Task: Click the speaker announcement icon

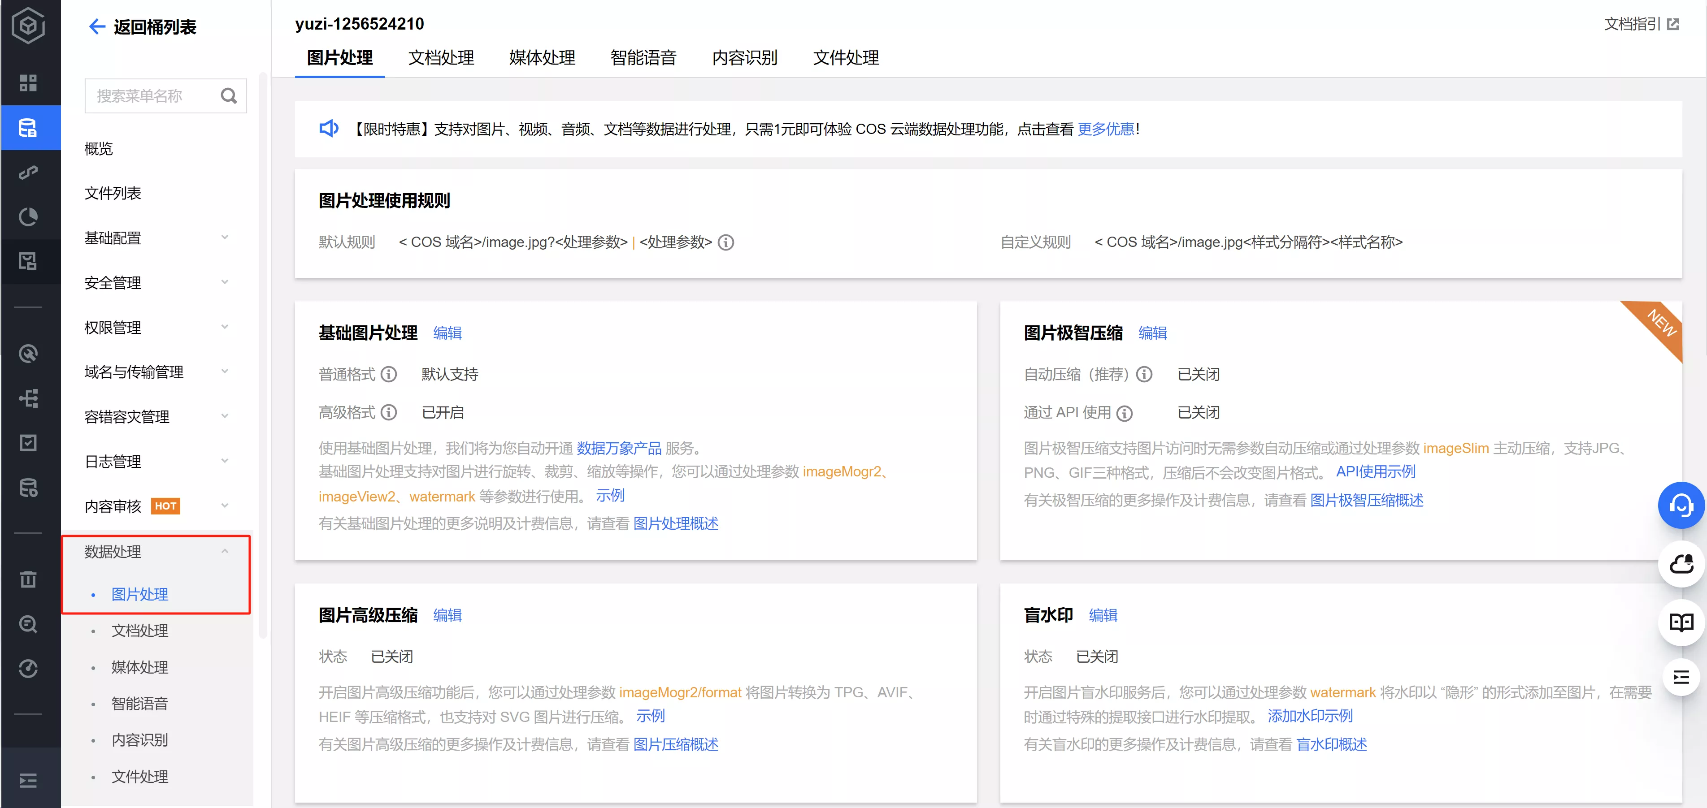Action: click(329, 129)
